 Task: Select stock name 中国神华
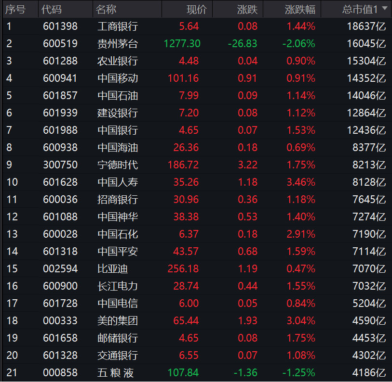118,216
